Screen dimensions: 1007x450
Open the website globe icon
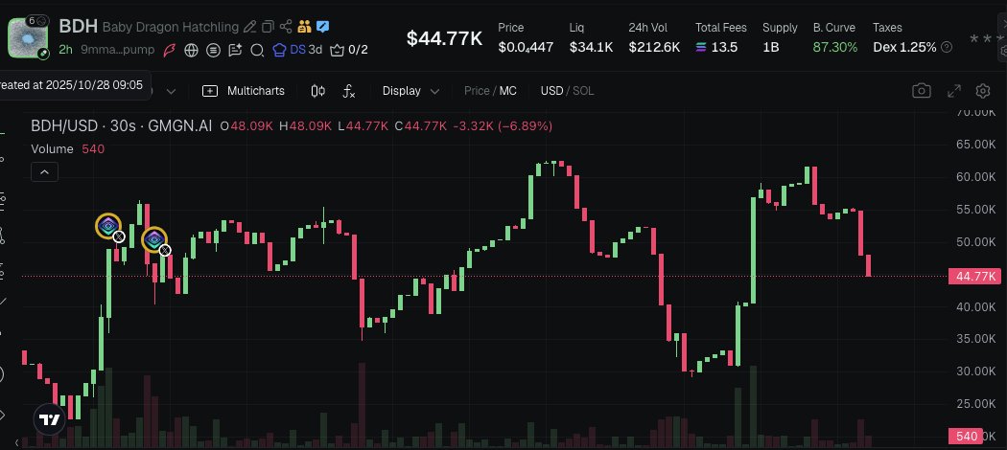(x=192, y=50)
